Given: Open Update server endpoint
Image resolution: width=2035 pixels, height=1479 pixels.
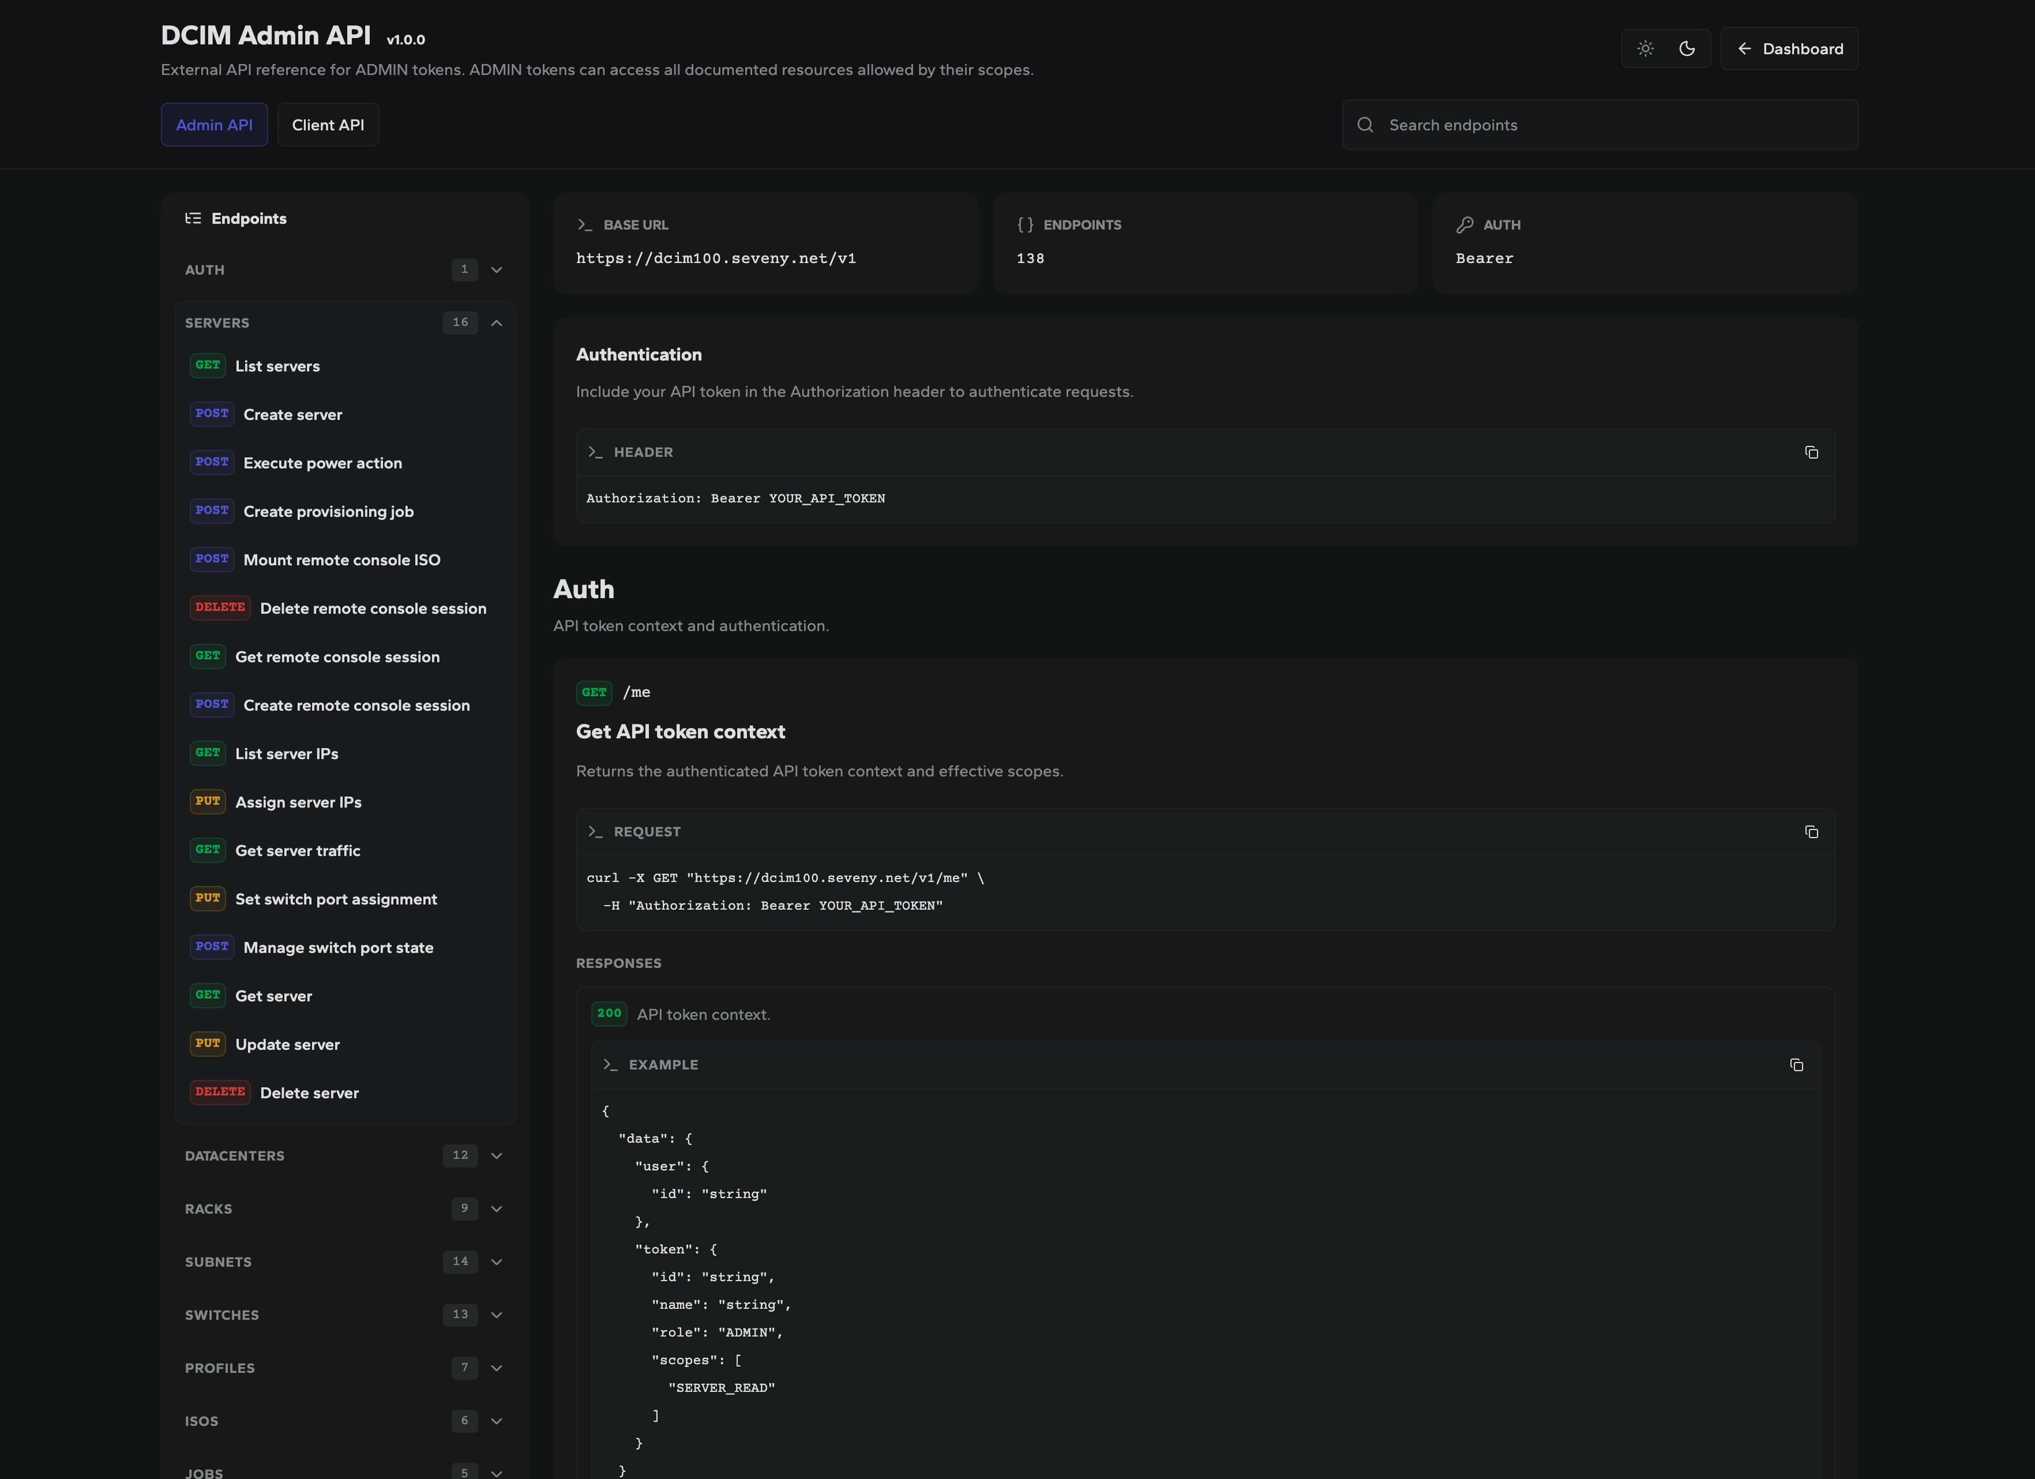Looking at the screenshot, I should coord(344,1045).
